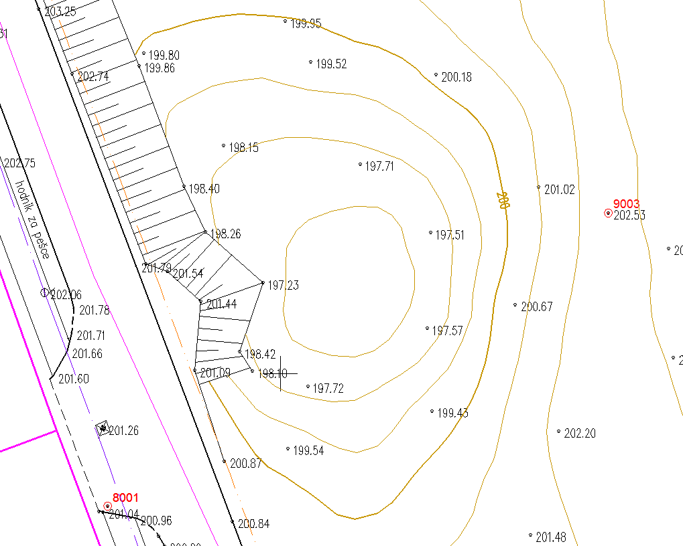The width and height of the screenshot is (683, 546).
Task: Select the spot elevation 200.18 text
Action: point(456,78)
